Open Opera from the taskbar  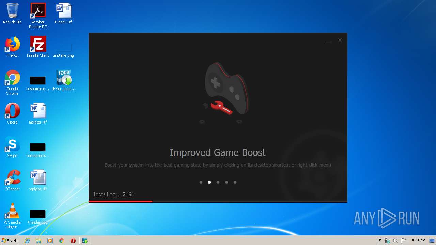coord(73,241)
